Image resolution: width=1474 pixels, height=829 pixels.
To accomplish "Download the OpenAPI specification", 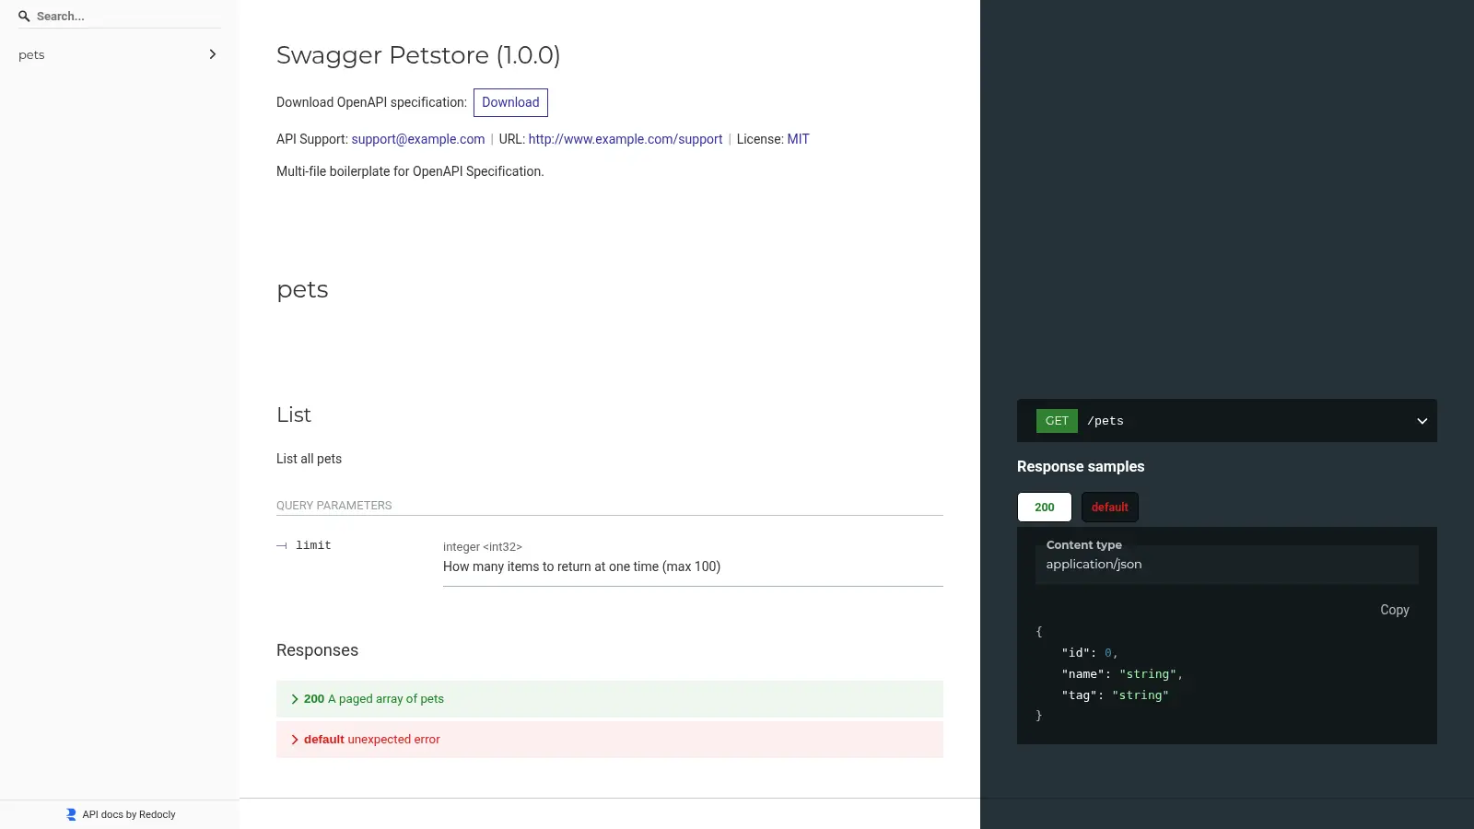I will [510, 102].
